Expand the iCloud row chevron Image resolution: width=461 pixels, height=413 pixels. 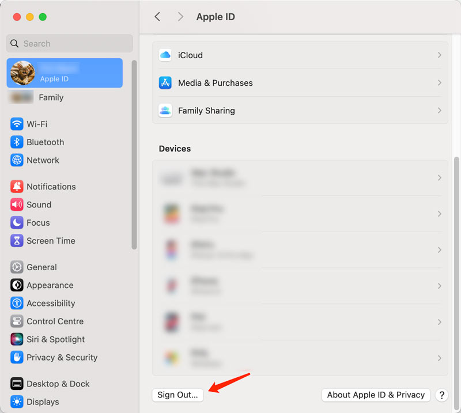pos(440,55)
